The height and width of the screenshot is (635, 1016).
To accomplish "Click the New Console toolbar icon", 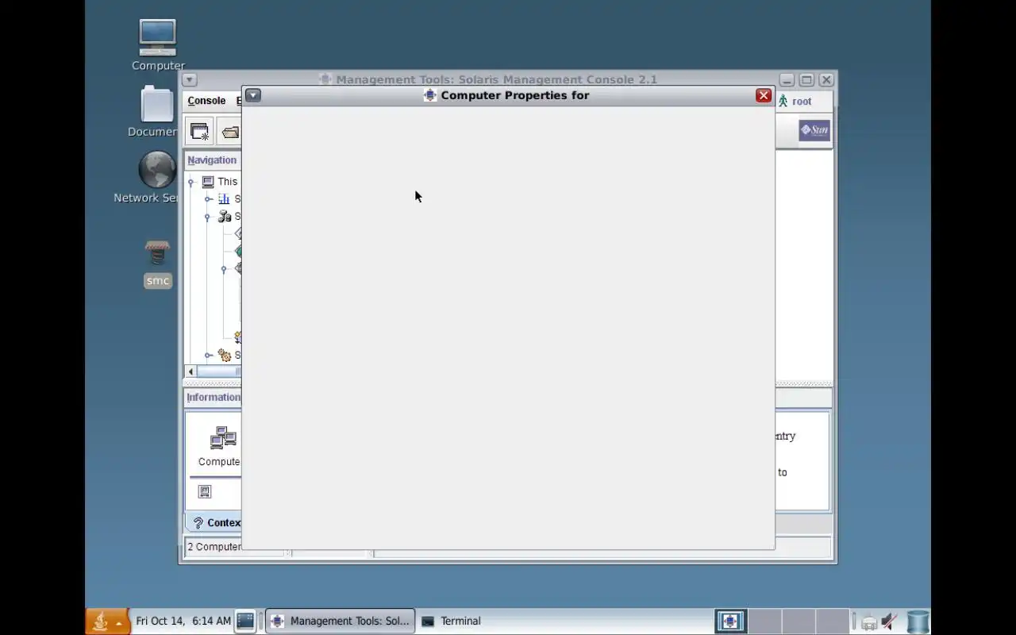I will coord(199,132).
